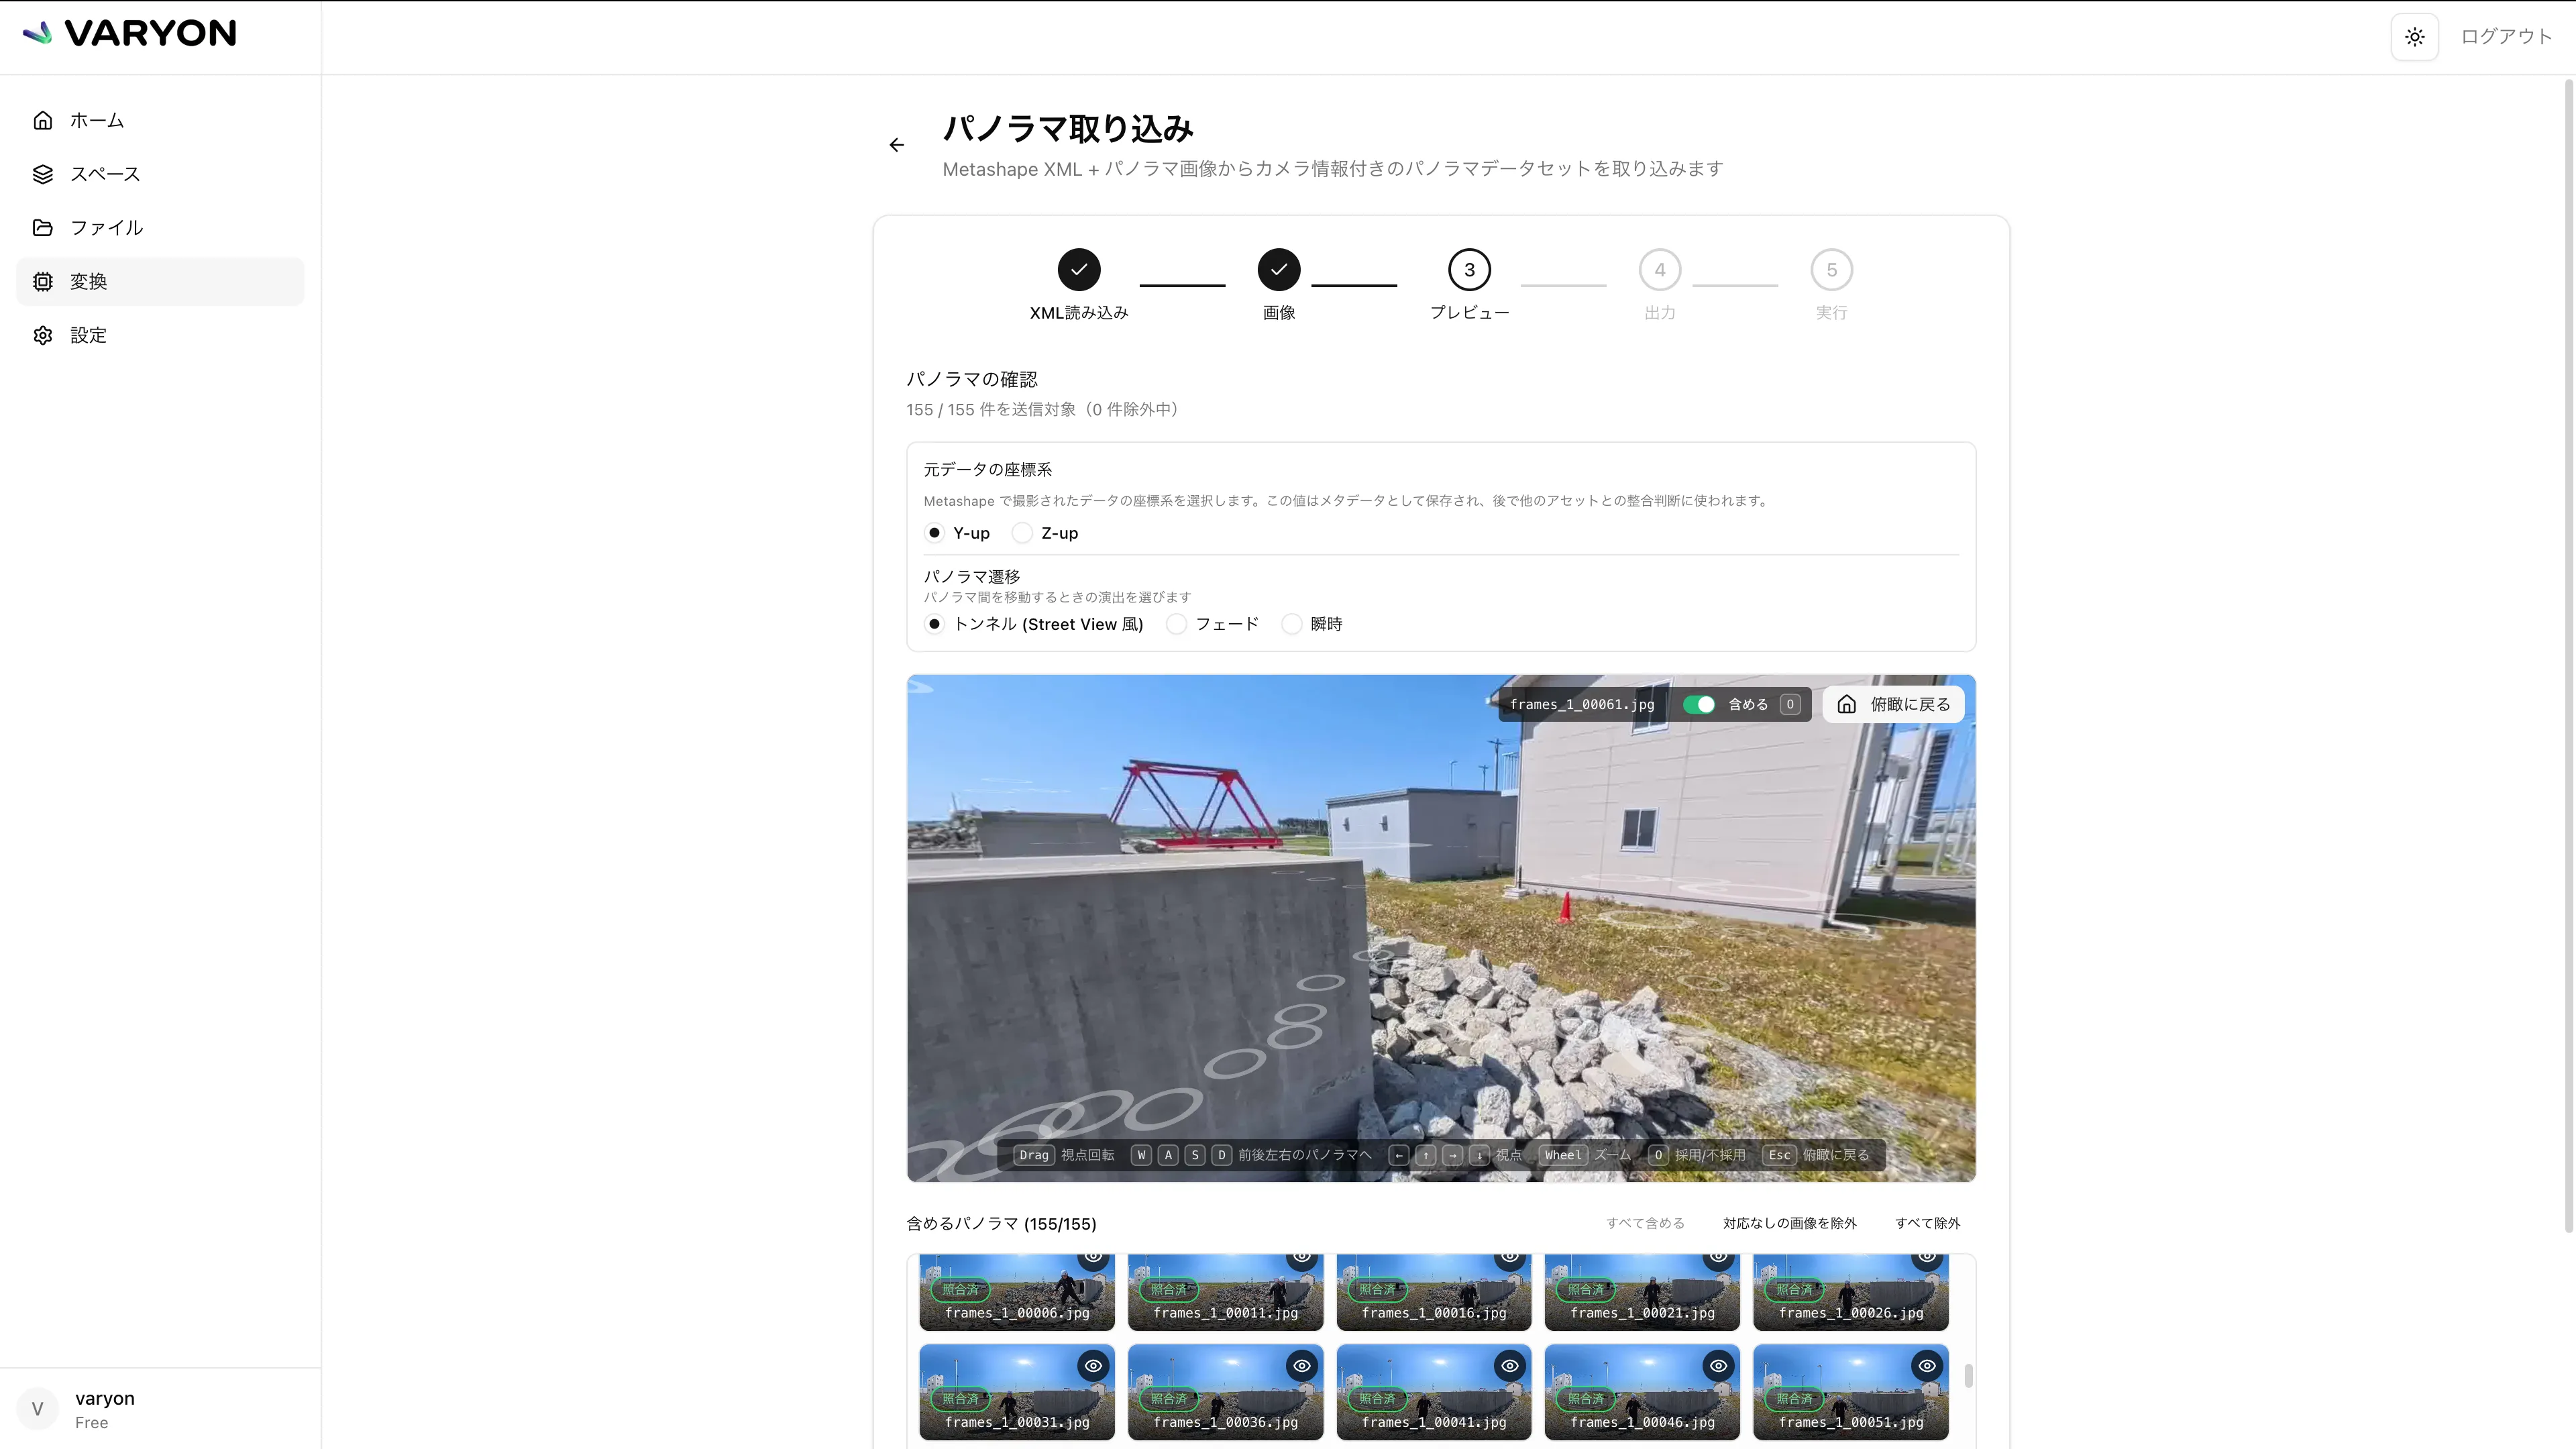Click the page vertical scrollbar

(2569, 656)
